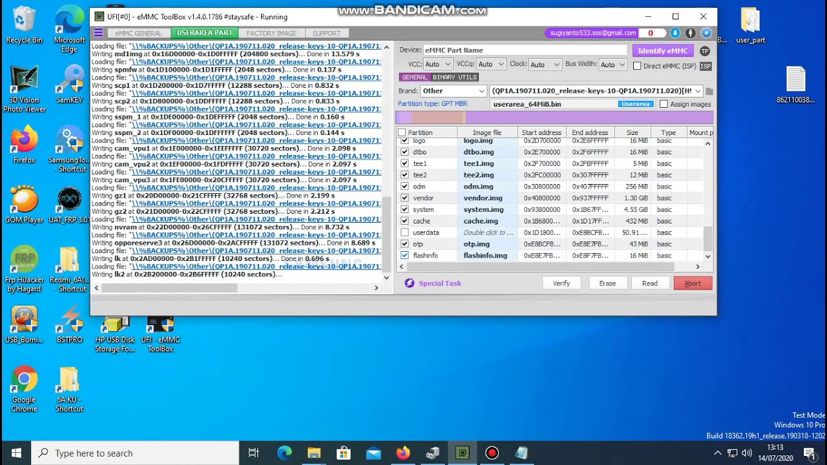The height and width of the screenshot is (465, 827).
Task: Open Microsoft Edge desktop shortcut
Action: pos(69,30)
